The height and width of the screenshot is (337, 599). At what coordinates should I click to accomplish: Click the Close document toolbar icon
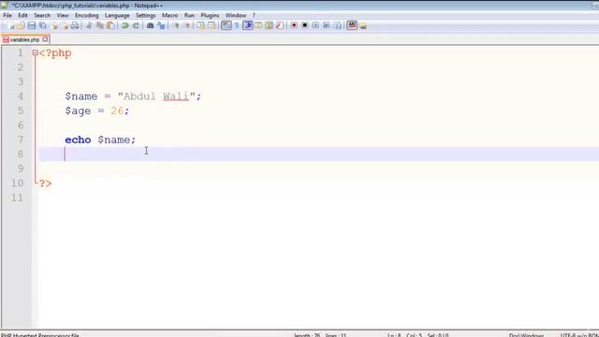click(x=54, y=25)
